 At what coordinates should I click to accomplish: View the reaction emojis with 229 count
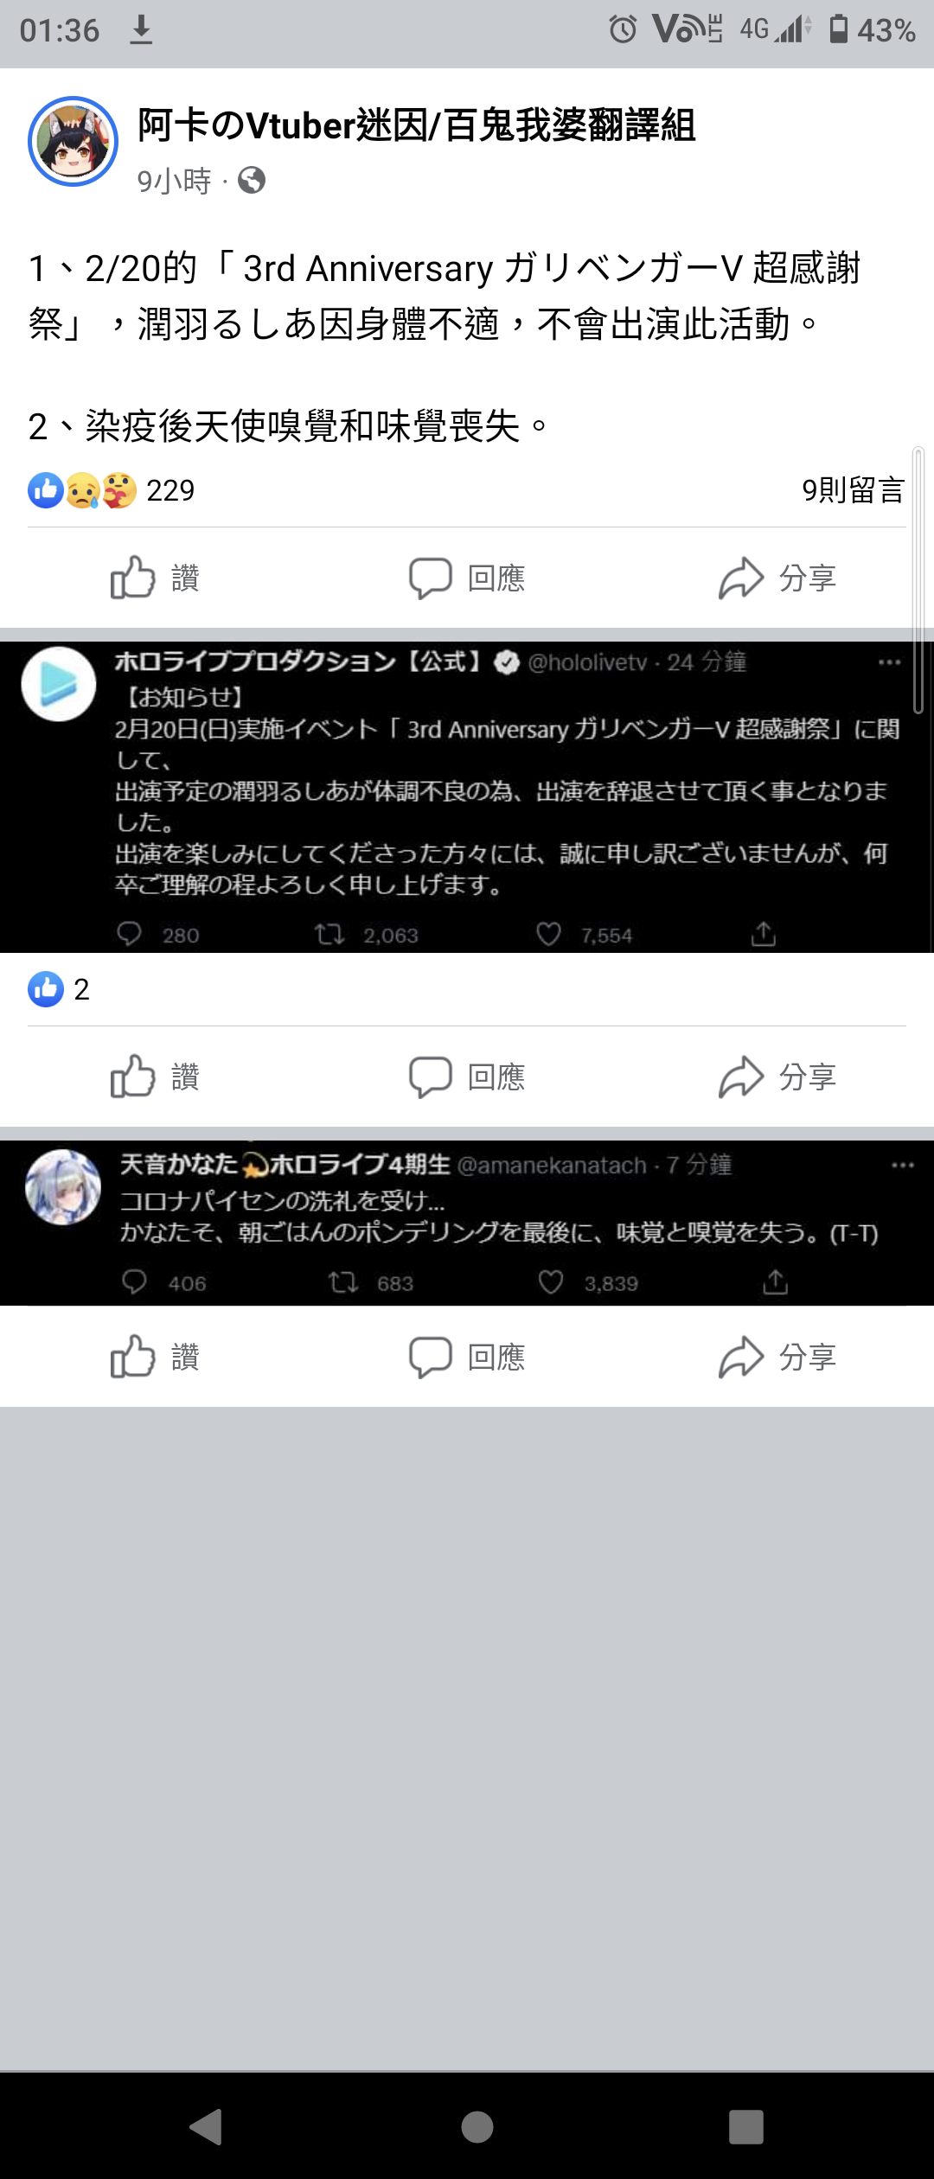[x=112, y=490]
